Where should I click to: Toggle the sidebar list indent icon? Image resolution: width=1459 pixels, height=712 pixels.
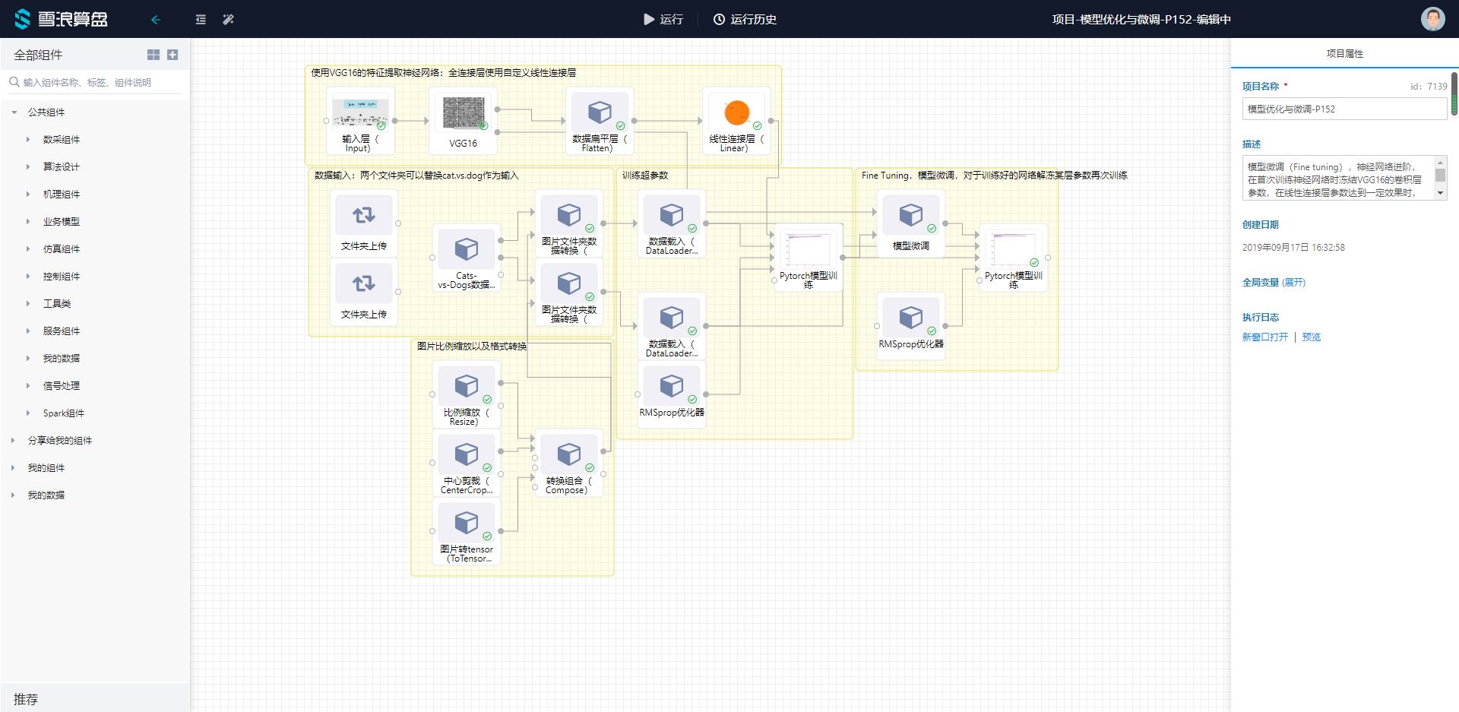pyautogui.click(x=201, y=20)
